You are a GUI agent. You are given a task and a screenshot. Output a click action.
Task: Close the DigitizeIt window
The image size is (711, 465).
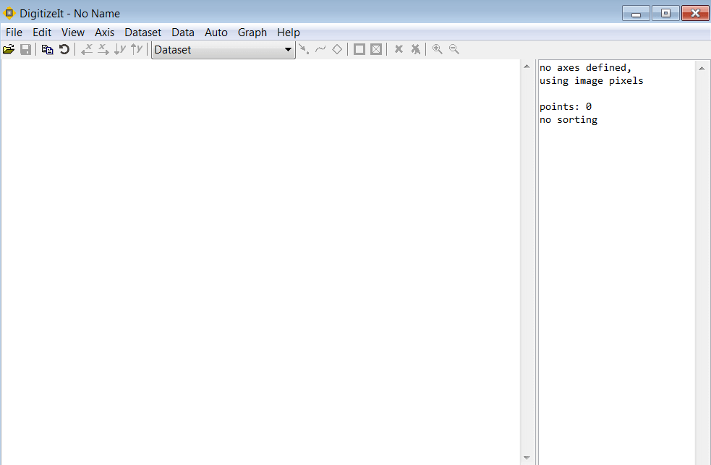click(695, 13)
